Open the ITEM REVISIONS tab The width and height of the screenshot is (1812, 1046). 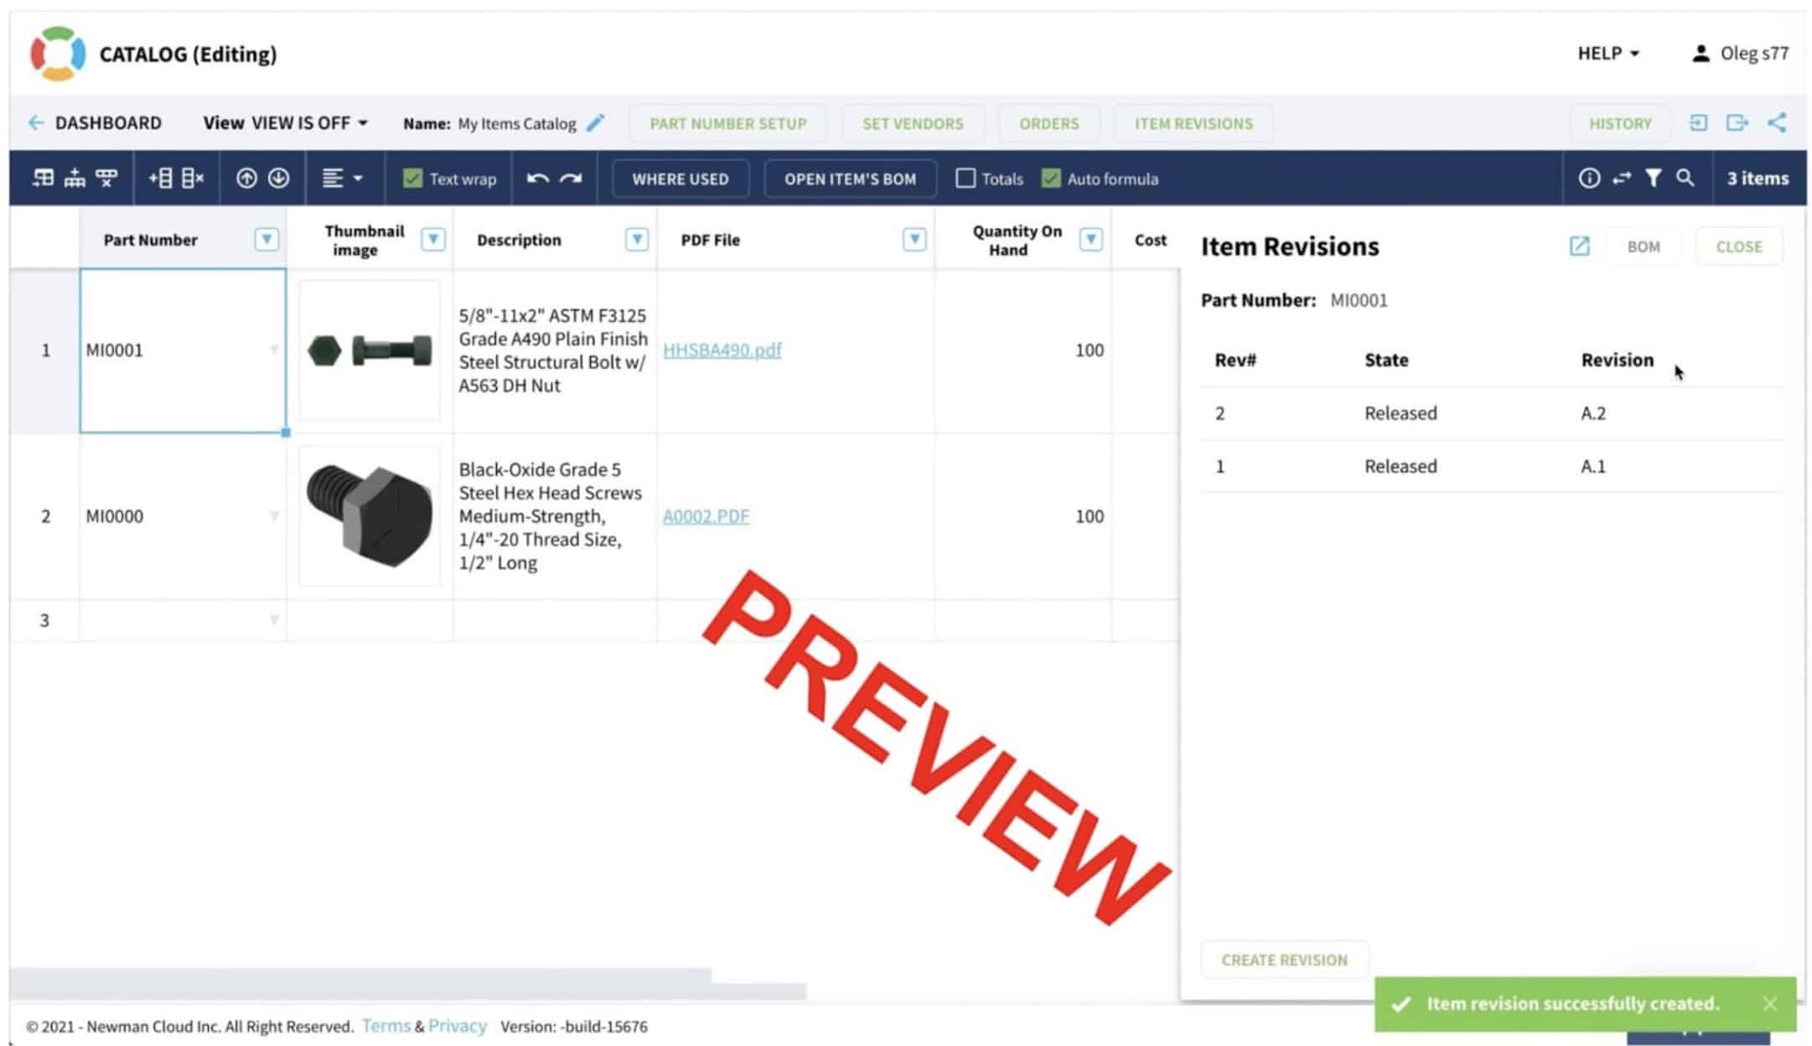(x=1193, y=122)
